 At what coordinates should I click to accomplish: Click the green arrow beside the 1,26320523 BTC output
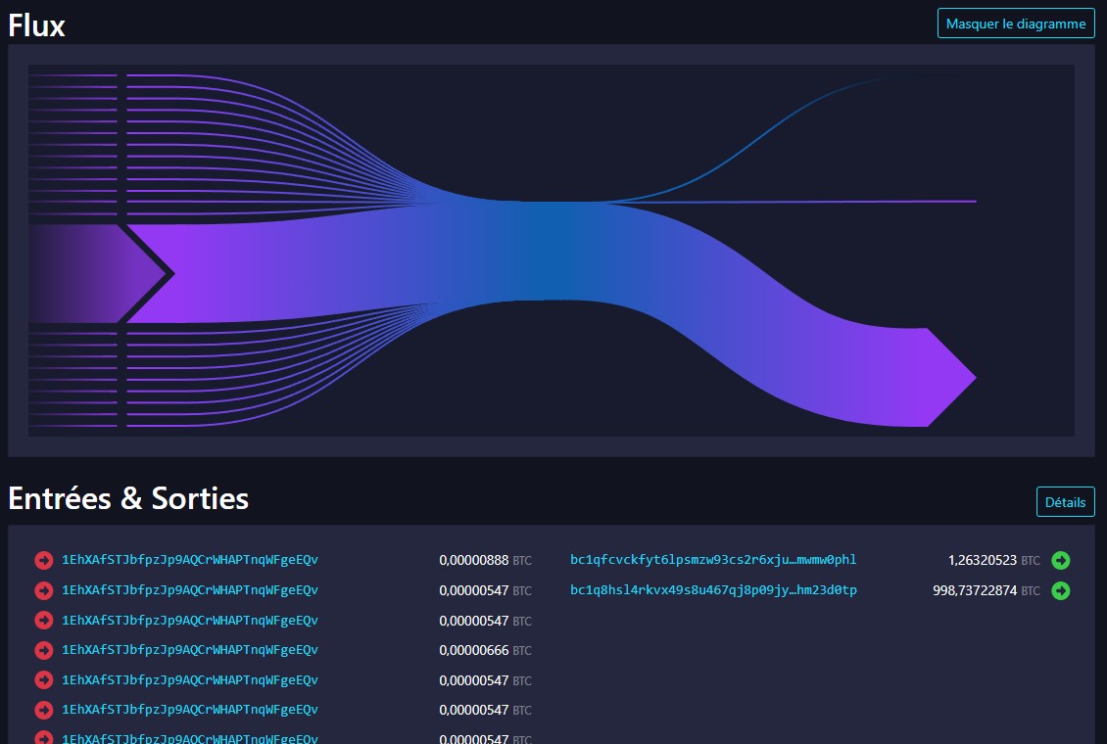(x=1060, y=560)
